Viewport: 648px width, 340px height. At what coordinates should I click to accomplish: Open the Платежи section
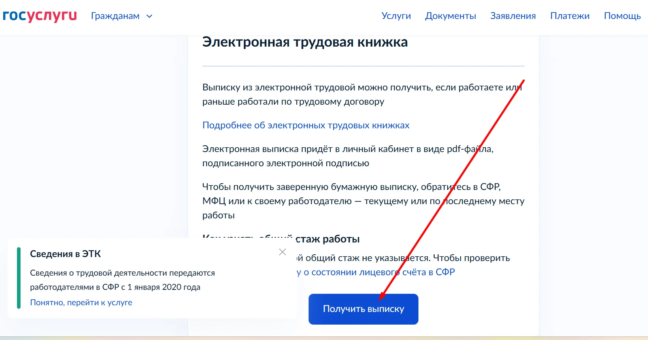coord(570,16)
